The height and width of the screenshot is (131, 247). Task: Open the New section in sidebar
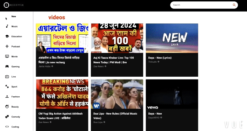point(14,16)
